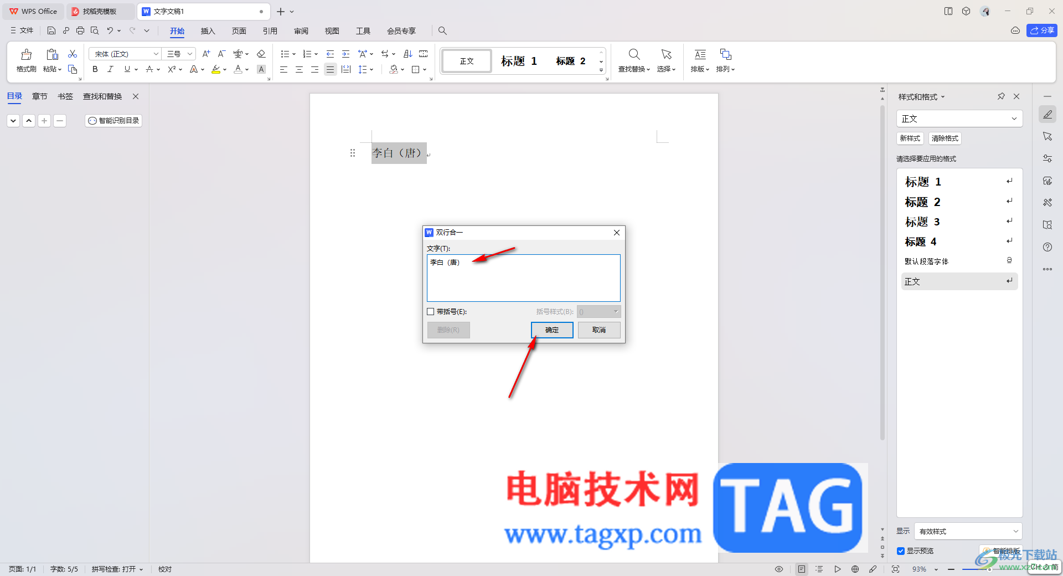Open the Page ribbon tab

click(239, 31)
